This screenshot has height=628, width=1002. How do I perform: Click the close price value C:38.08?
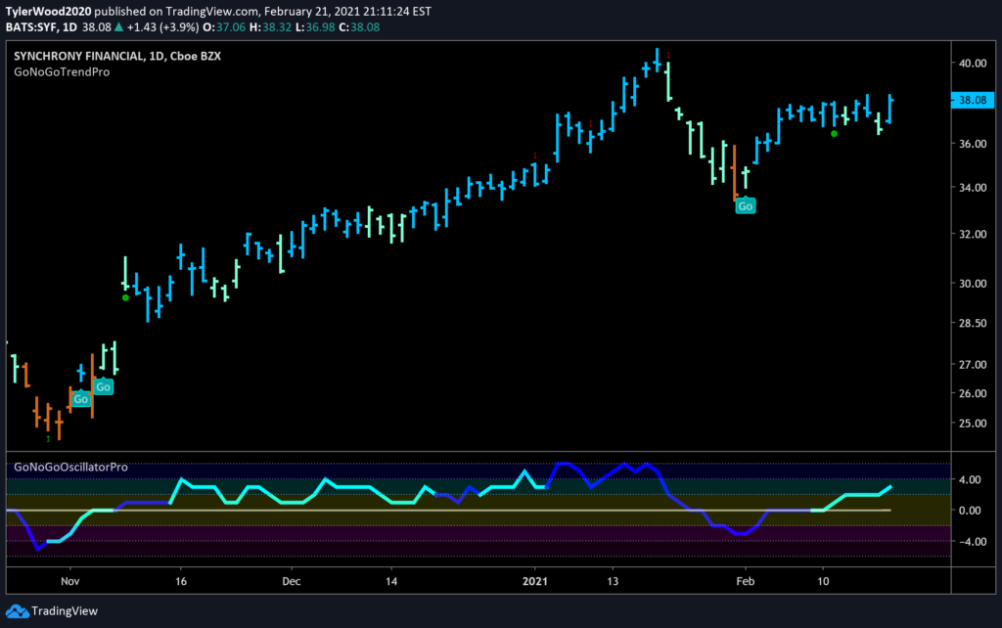coord(359,27)
